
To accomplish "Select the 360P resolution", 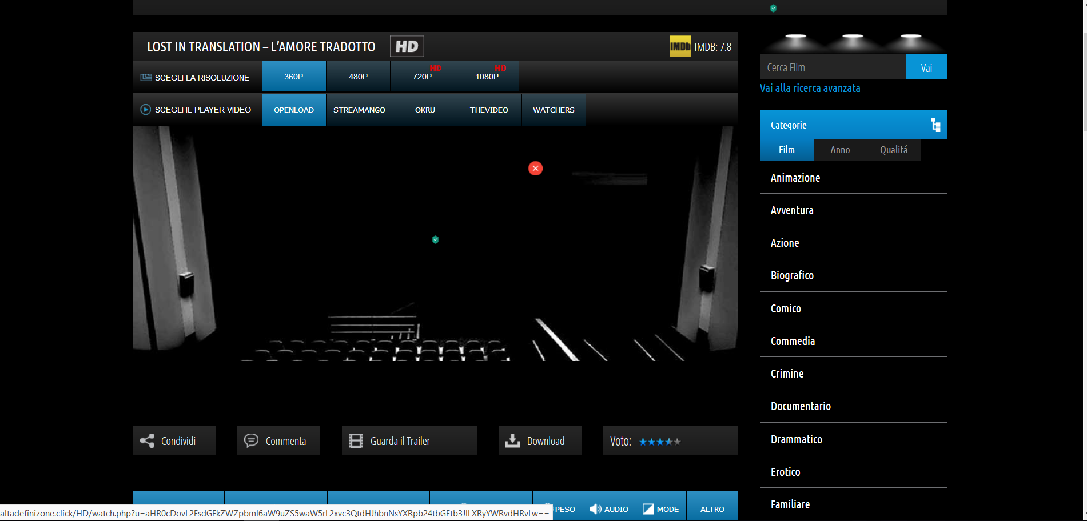I will [294, 77].
